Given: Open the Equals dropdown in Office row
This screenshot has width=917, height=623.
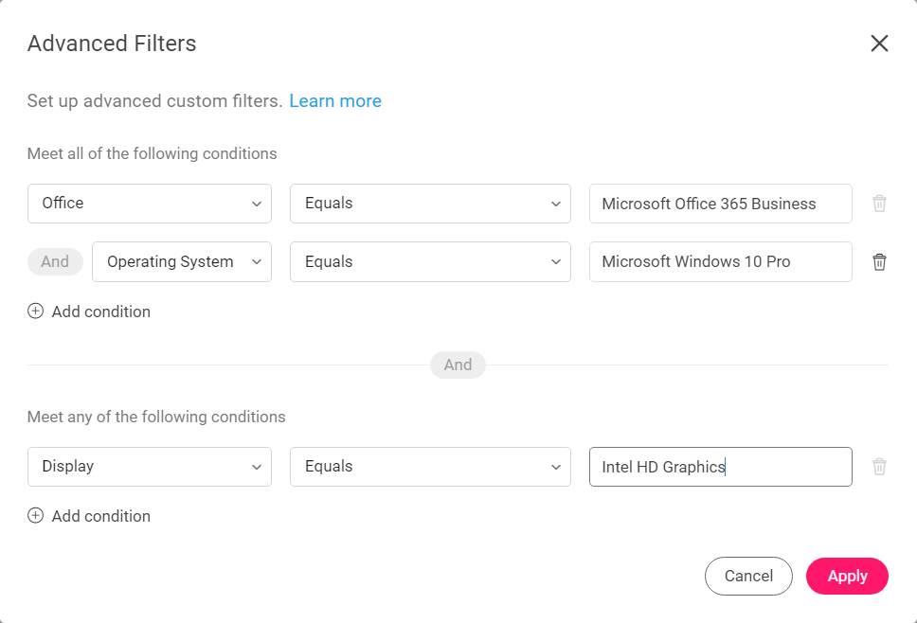Looking at the screenshot, I should pos(430,204).
